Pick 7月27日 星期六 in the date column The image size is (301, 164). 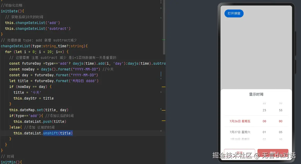point(240,132)
